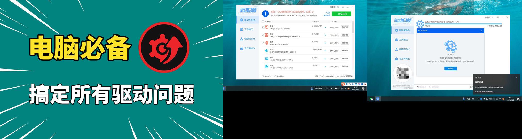This screenshot has width=522, height=139.
Task: Click the large gear icon beside the install progress
Action: coord(420,24)
